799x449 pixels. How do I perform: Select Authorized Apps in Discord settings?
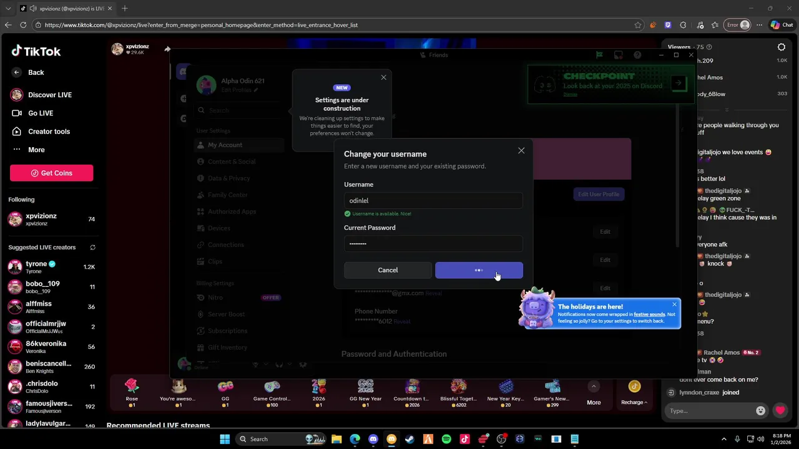pyautogui.click(x=238, y=211)
